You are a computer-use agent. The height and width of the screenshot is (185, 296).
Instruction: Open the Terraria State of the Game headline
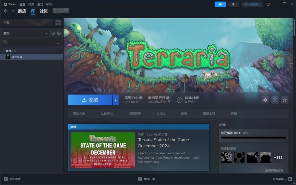click(x=165, y=143)
